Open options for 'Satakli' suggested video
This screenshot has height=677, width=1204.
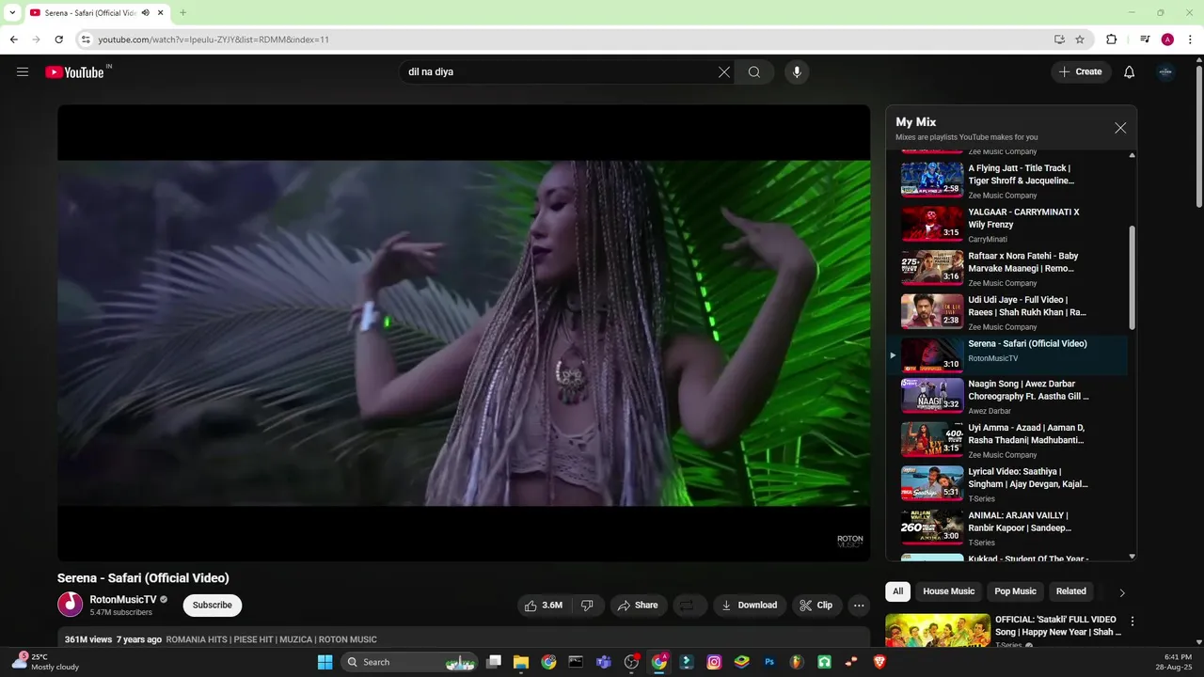[1133, 622]
